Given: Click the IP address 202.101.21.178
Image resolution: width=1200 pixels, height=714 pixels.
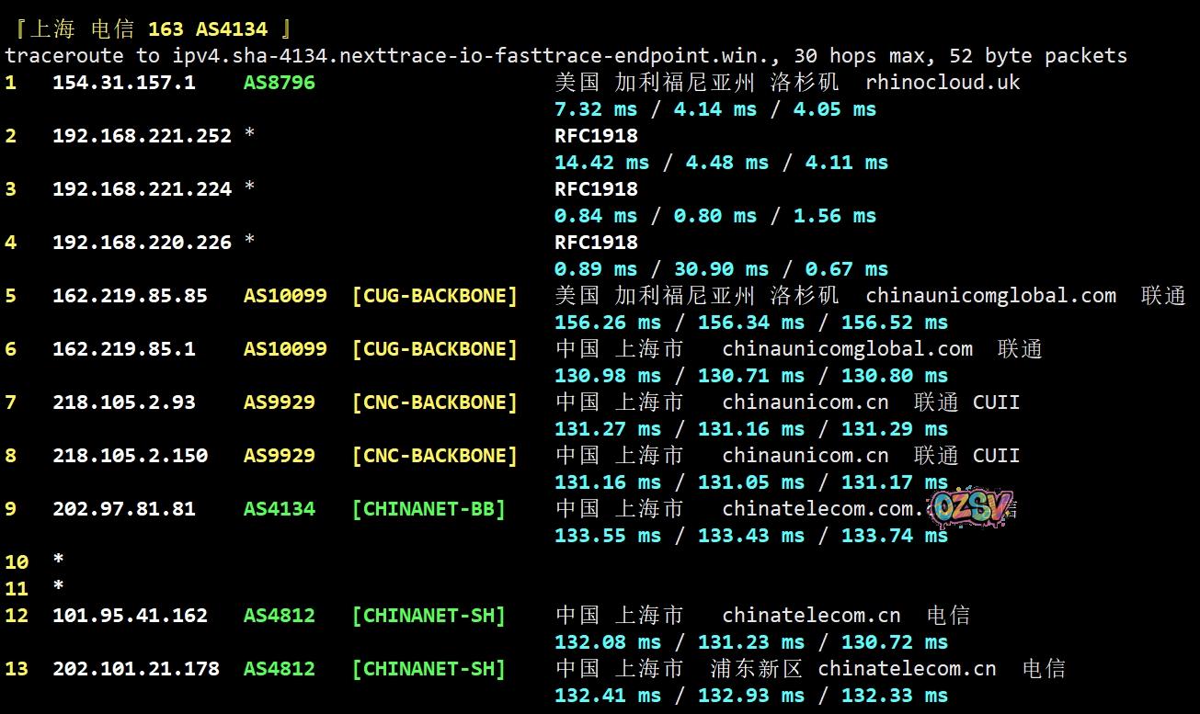Looking at the screenshot, I should (x=135, y=669).
